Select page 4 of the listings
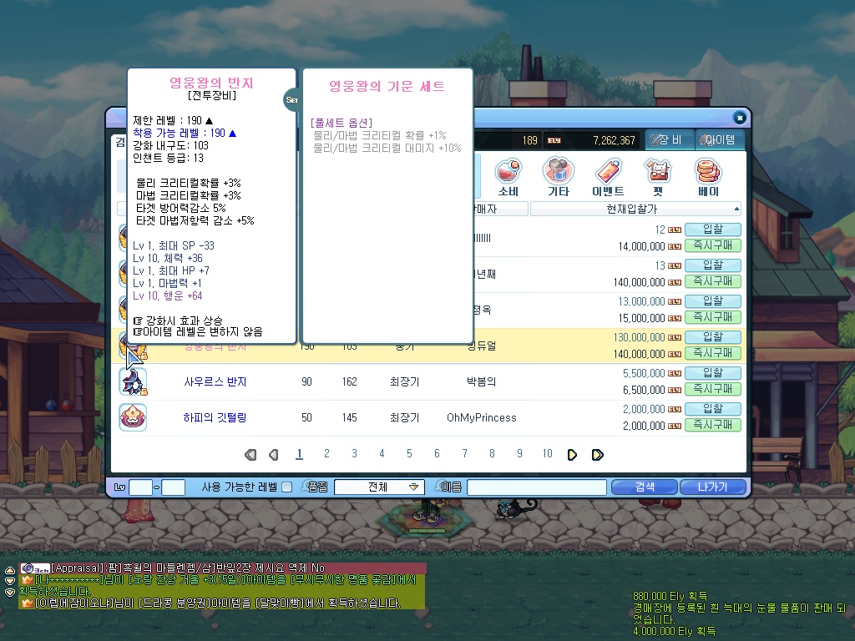This screenshot has width=855, height=641. (382, 453)
